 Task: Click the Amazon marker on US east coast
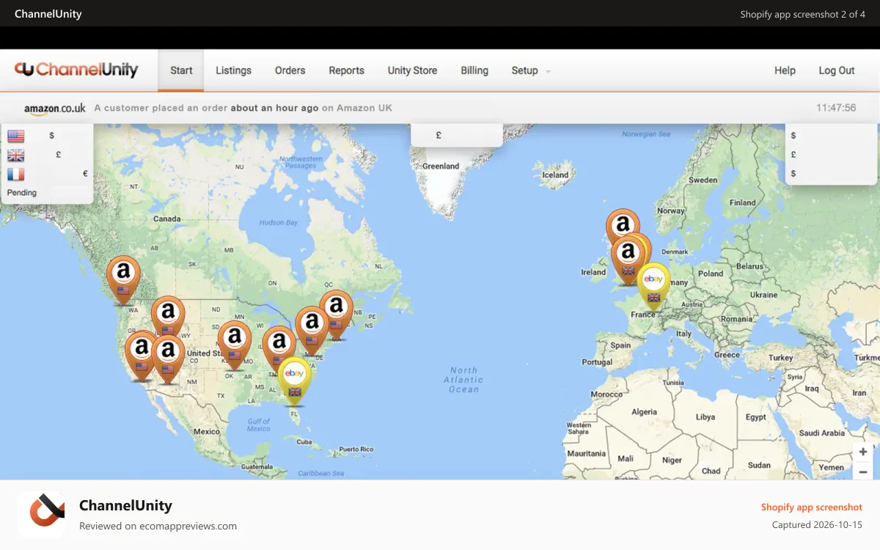click(x=312, y=331)
